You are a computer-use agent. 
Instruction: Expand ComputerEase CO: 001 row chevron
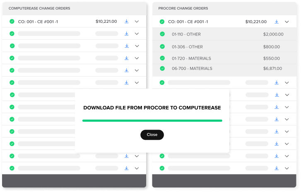tap(137, 22)
